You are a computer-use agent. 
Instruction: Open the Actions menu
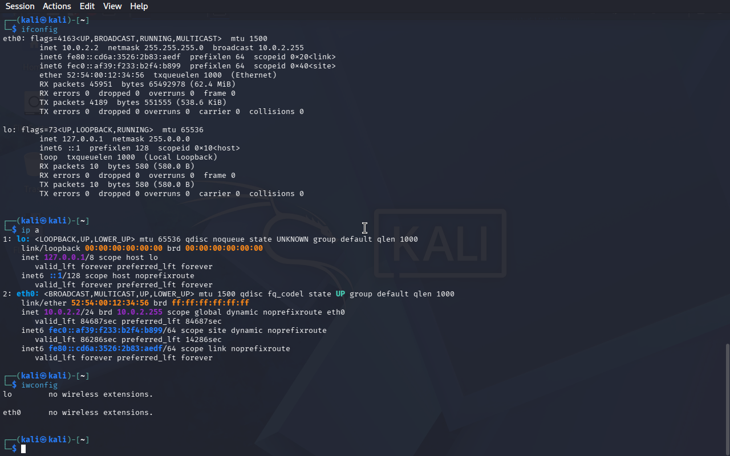coord(57,6)
